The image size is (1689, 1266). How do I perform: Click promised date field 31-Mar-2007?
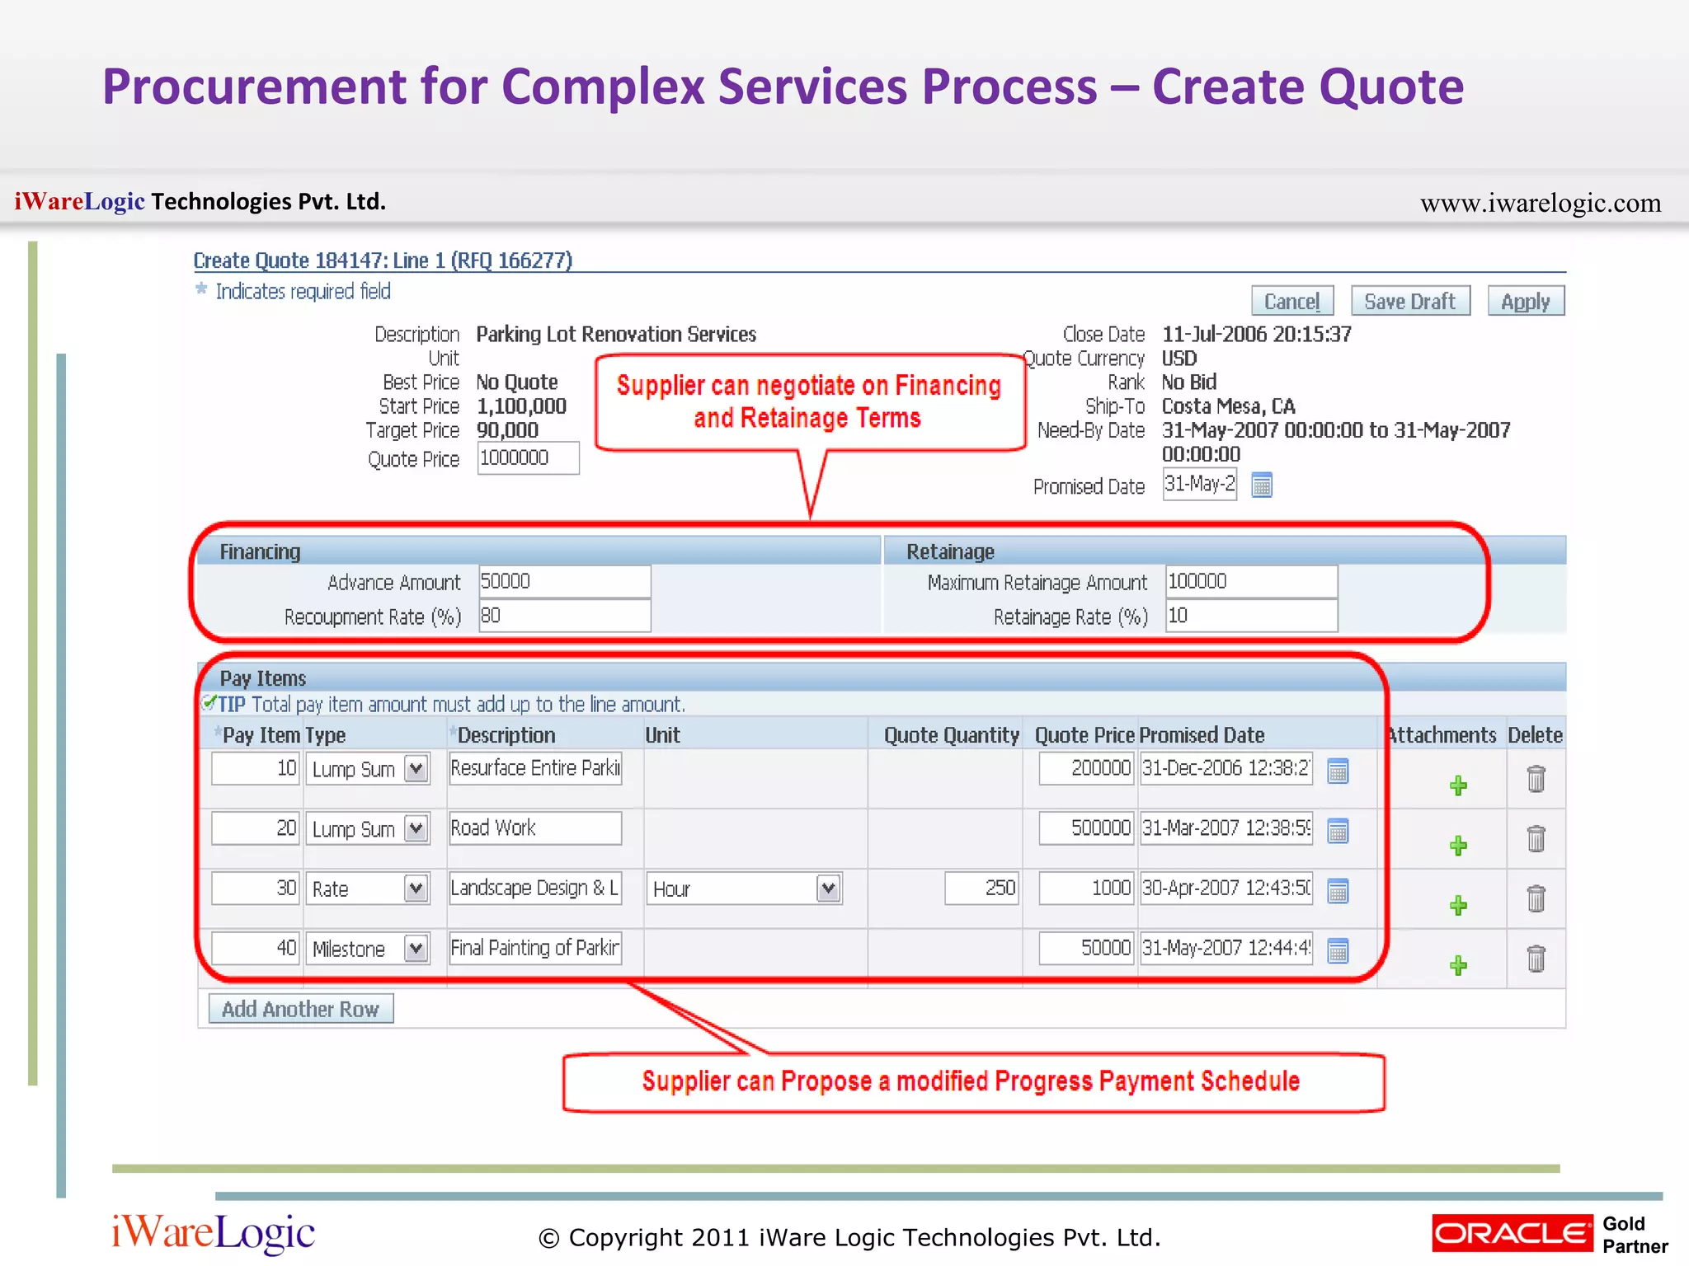(1227, 828)
